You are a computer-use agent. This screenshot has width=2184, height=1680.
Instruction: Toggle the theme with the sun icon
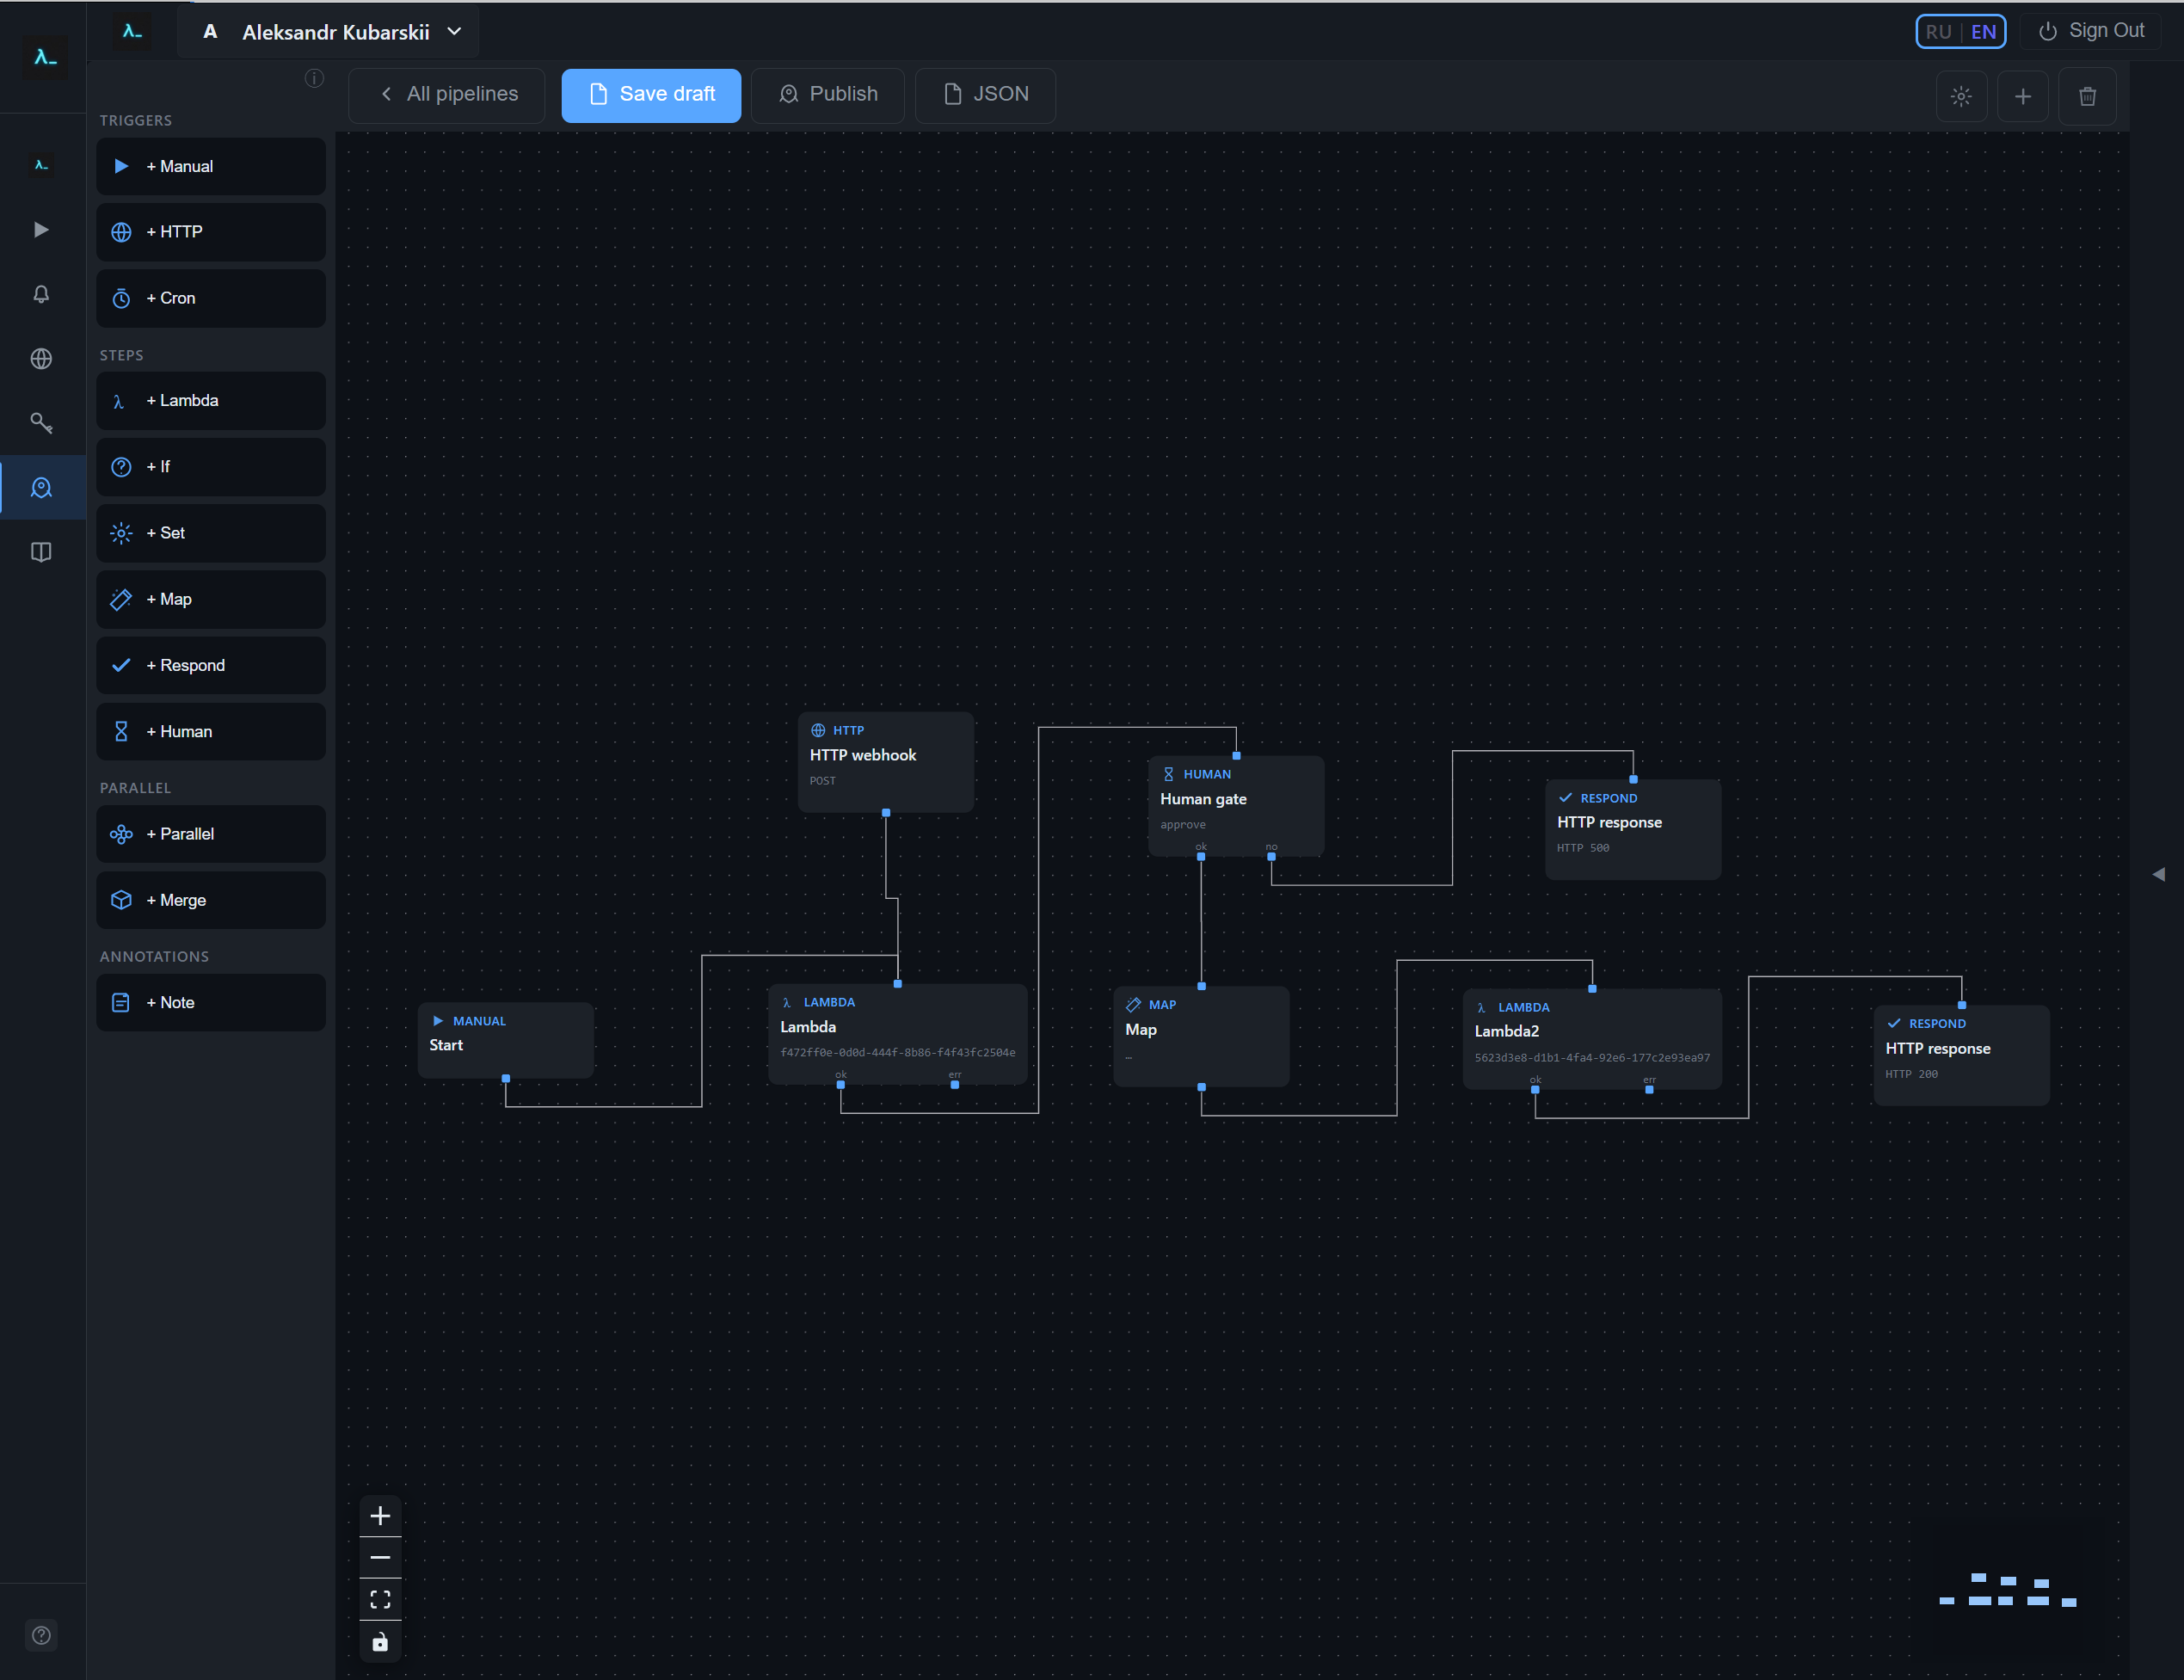coord(1961,96)
